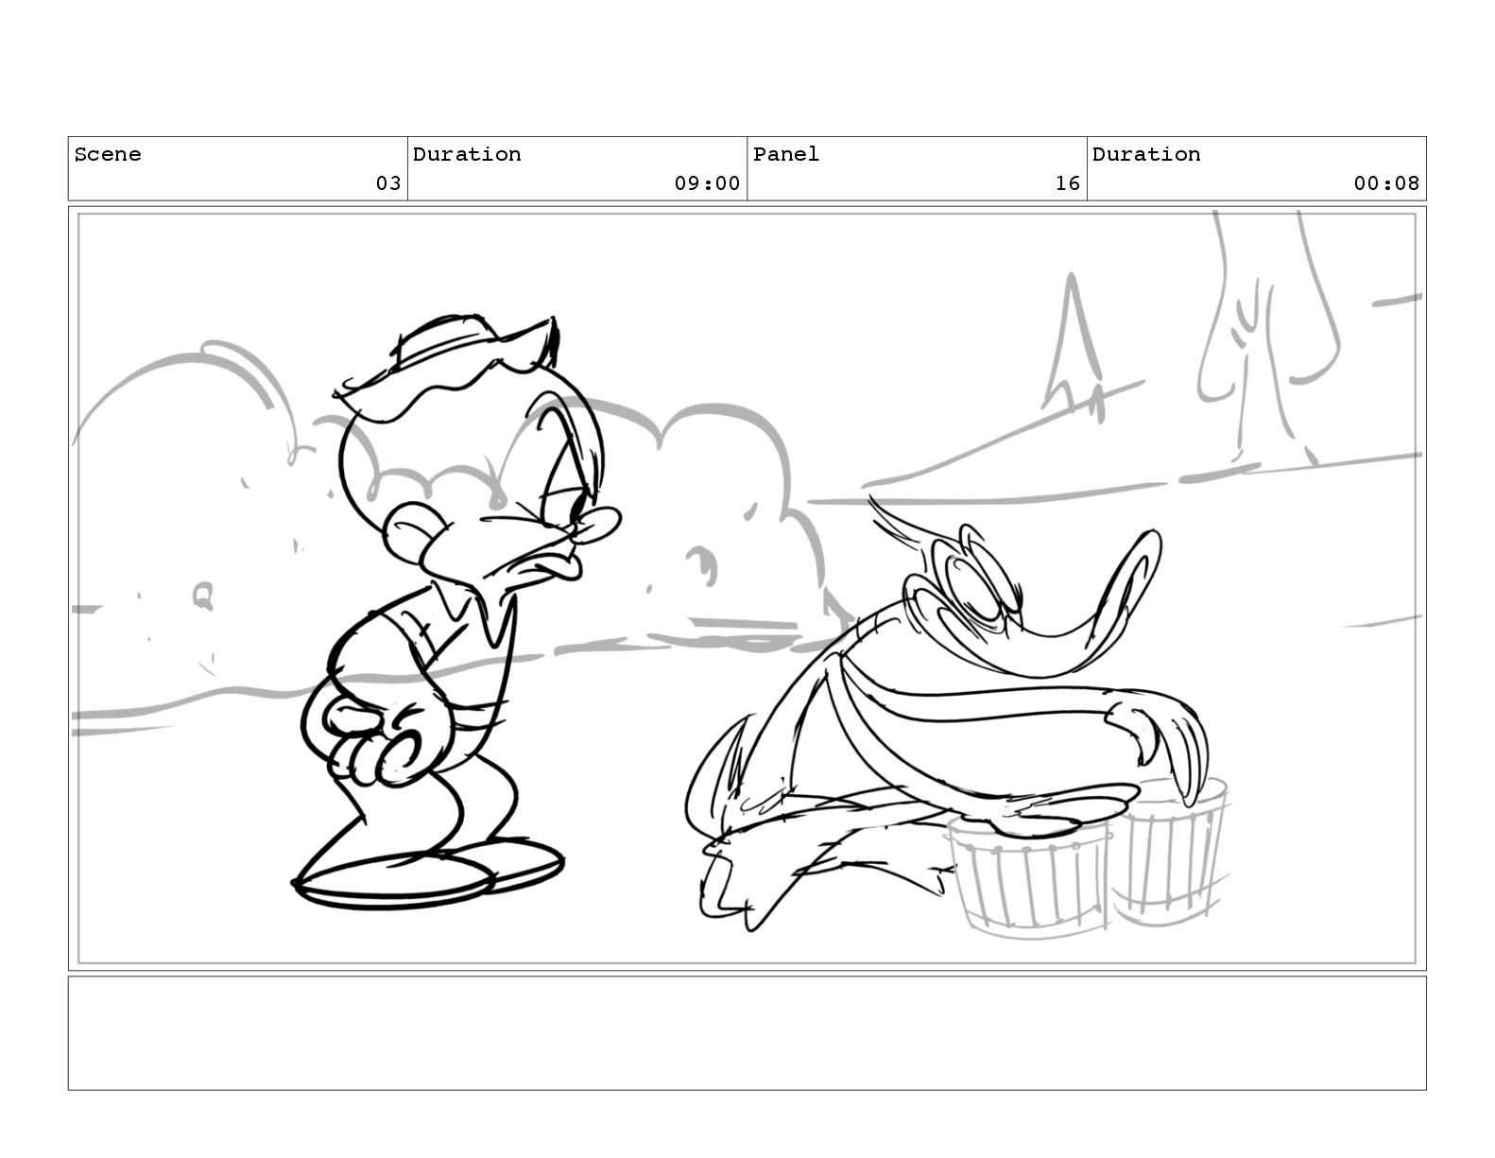1495x1158 pixels.
Task: Click the empty notes box below the panel
Action: tap(747, 1033)
